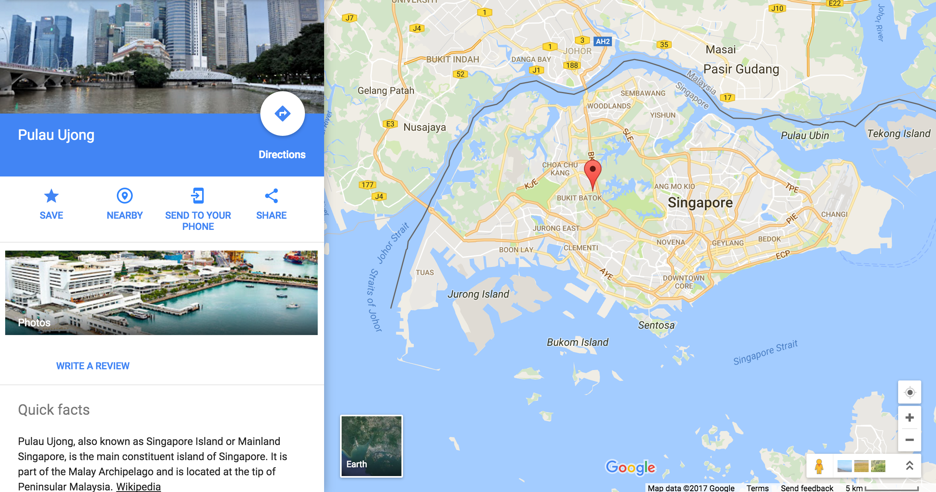Screen dimensions: 936x492
Task: Click the blue Directions arrow icon
Action: click(x=282, y=114)
